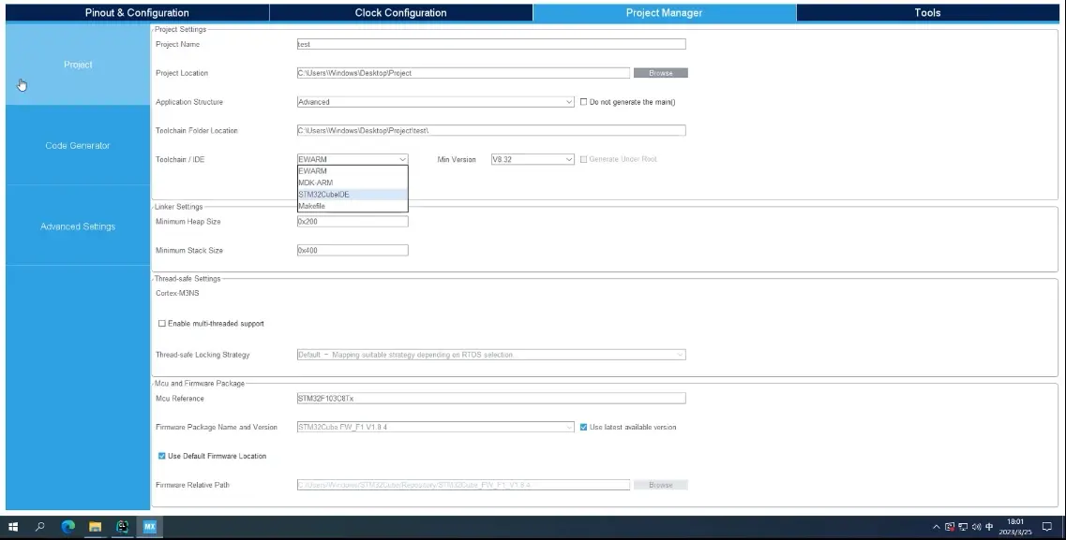Click the Thread-safe Locking Strategy label
The width and height of the screenshot is (1066, 540).
[x=203, y=355]
